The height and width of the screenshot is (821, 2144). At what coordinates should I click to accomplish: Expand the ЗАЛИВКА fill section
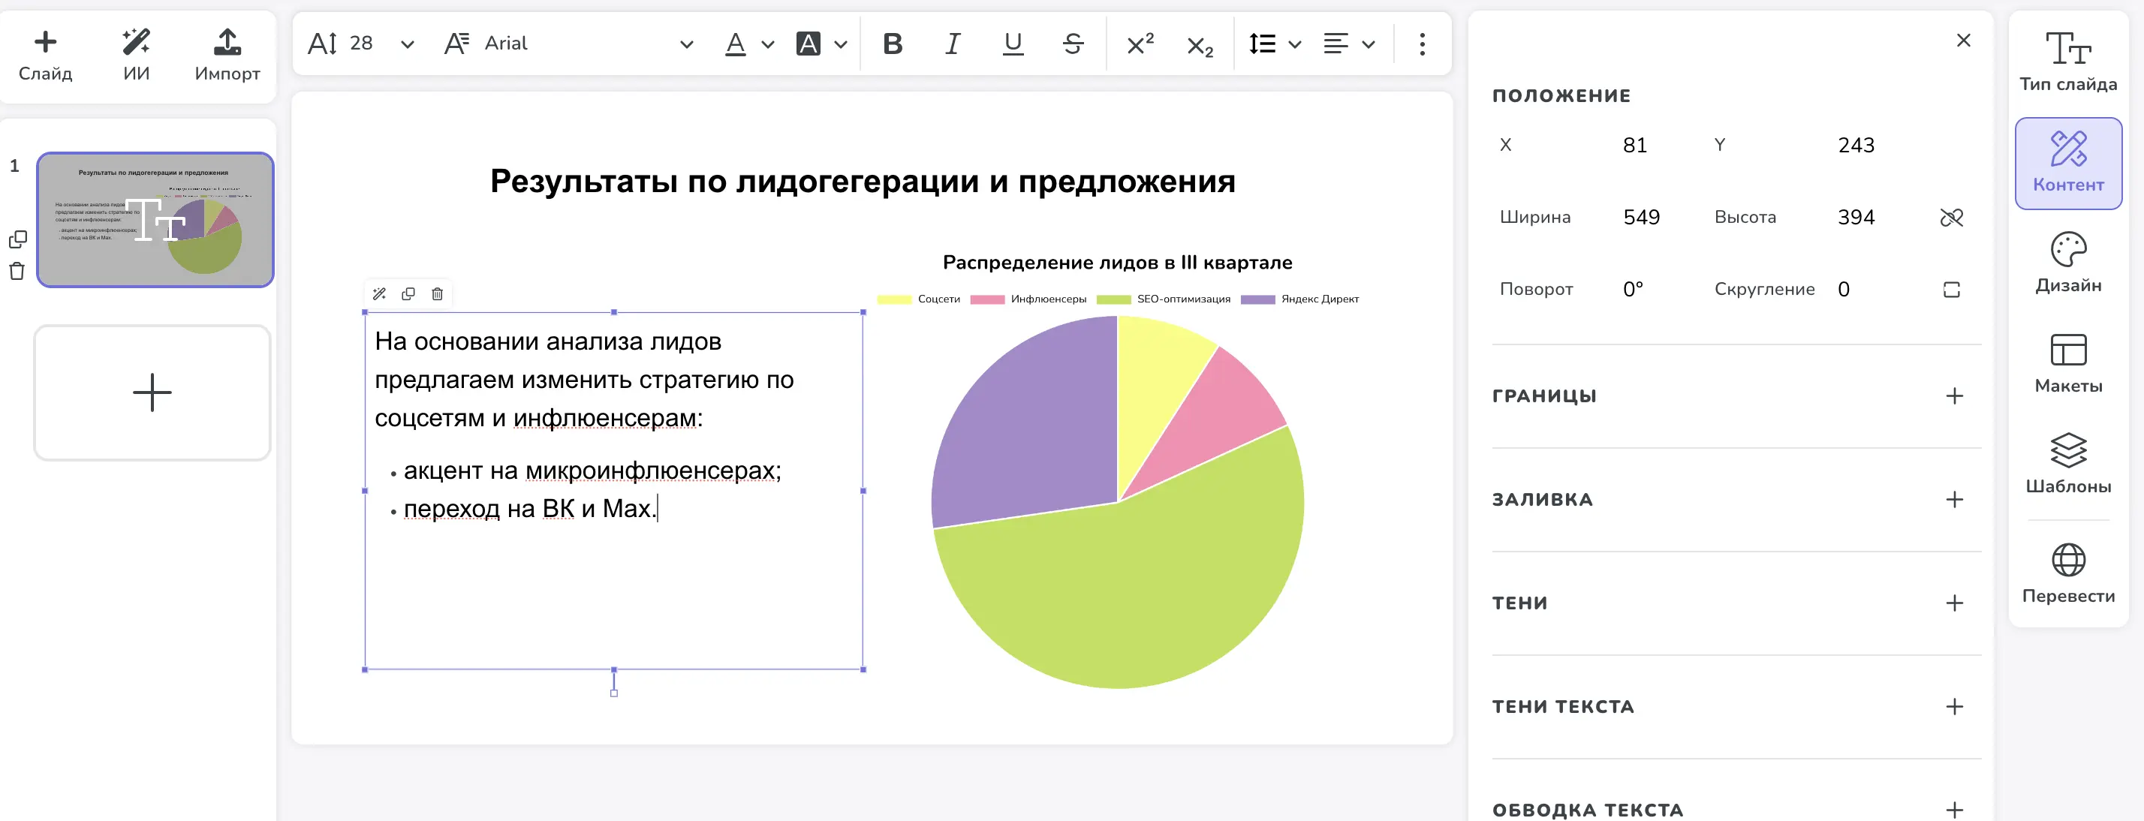pyautogui.click(x=1956, y=500)
